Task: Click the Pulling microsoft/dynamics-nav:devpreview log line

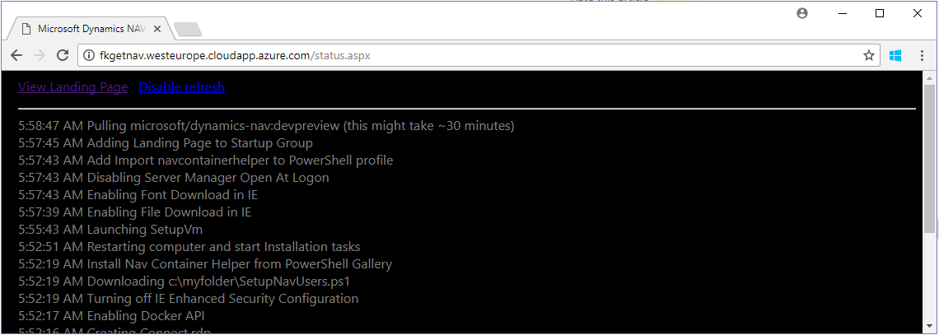Action: pos(266,126)
